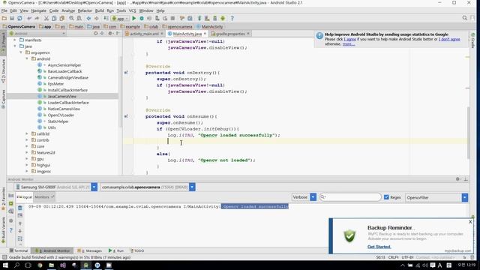Open the Terminal tool window tab

pos(18,250)
